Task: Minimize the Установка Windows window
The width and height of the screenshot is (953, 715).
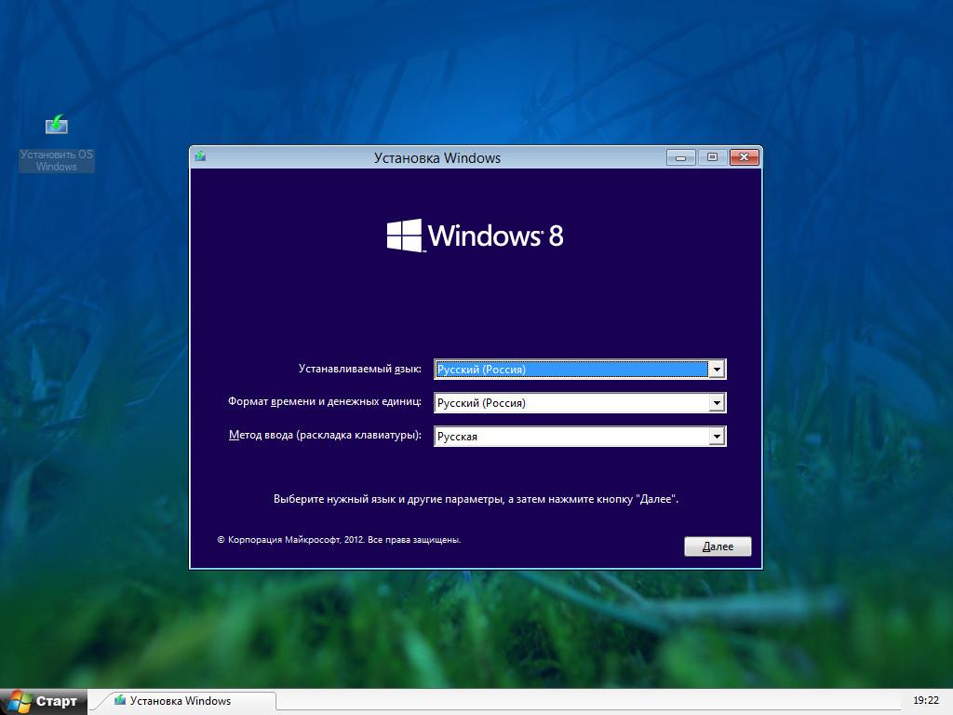Action: click(680, 157)
